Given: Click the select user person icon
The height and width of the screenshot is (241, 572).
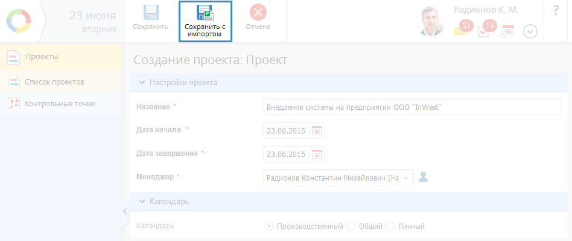Looking at the screenshot, I should coord(423,177).
